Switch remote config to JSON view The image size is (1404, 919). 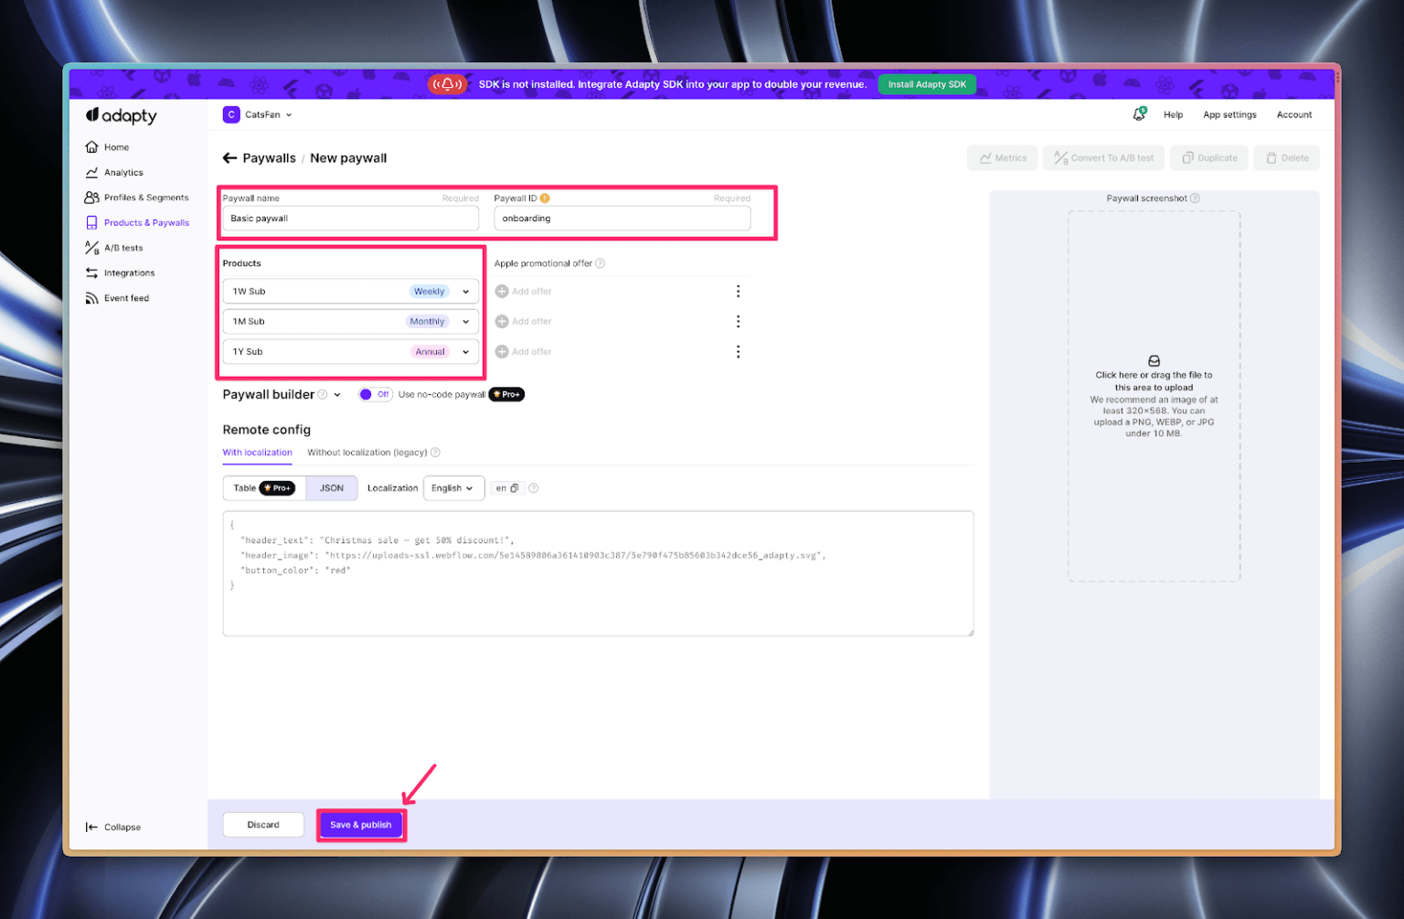(x=331, y=488)
